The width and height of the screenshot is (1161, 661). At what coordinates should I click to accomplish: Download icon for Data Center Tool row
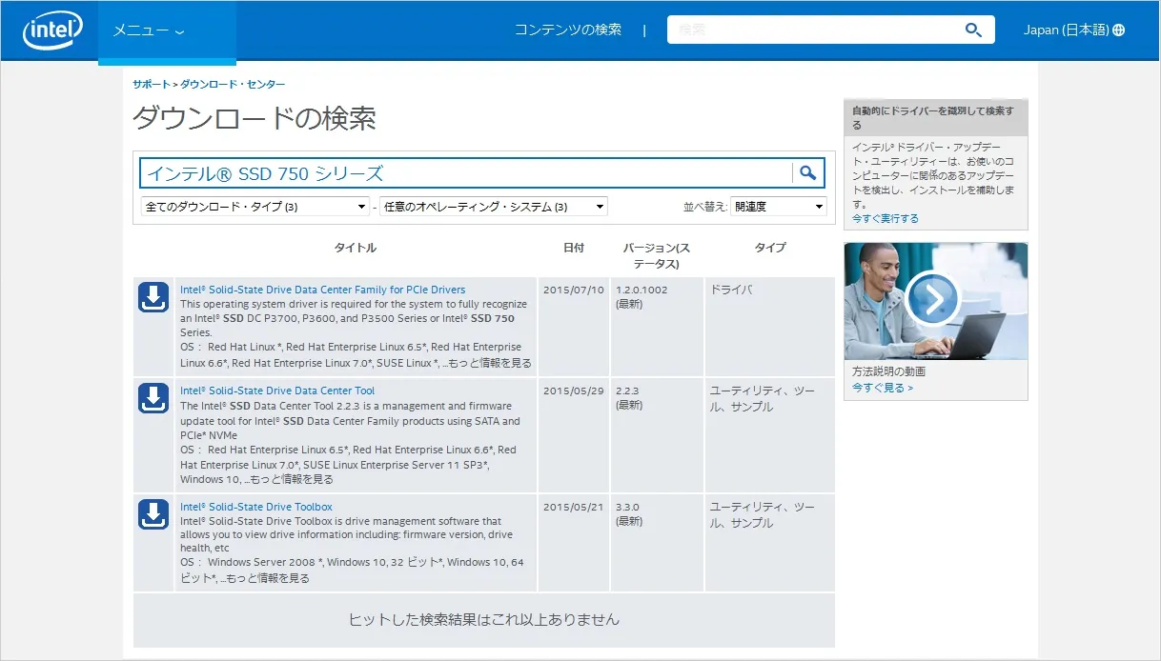click(153, 398)
